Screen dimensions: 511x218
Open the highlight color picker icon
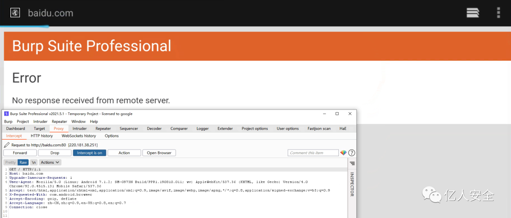pos(344,153)
